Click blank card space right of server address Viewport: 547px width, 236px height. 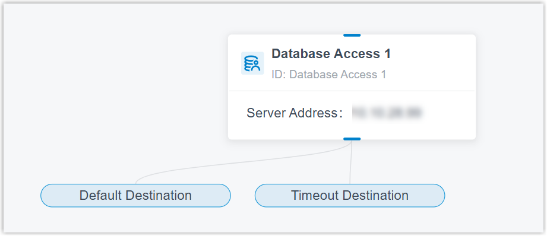pyautogui.click(x=448, y=113)
